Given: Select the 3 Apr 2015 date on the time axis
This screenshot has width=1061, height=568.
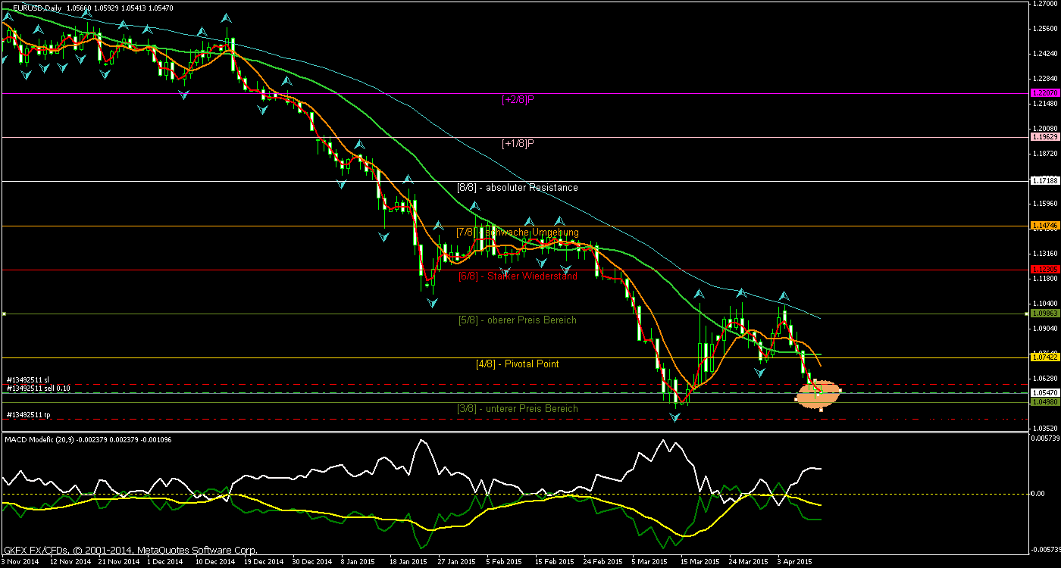Looking at the screenshot, I should (795, 562).
